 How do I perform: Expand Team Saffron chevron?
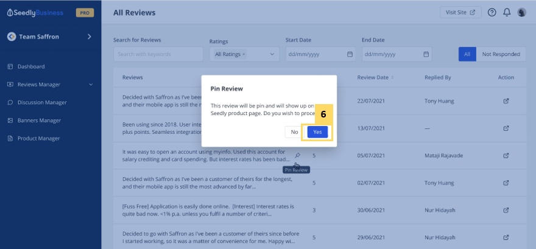[x=89, y=37]
